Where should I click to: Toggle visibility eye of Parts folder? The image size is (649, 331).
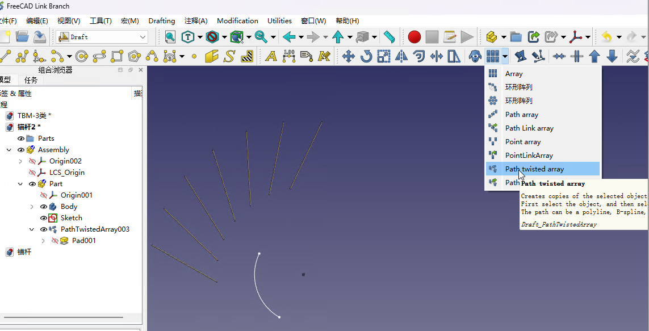pos(20,138)
